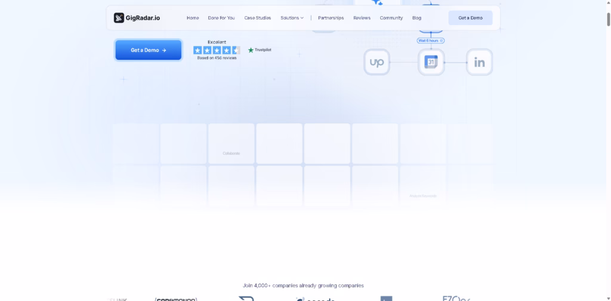Open the Trustpilot logo link
The width and height of the screenshot is (611, 301).
[x=260, y=50]
